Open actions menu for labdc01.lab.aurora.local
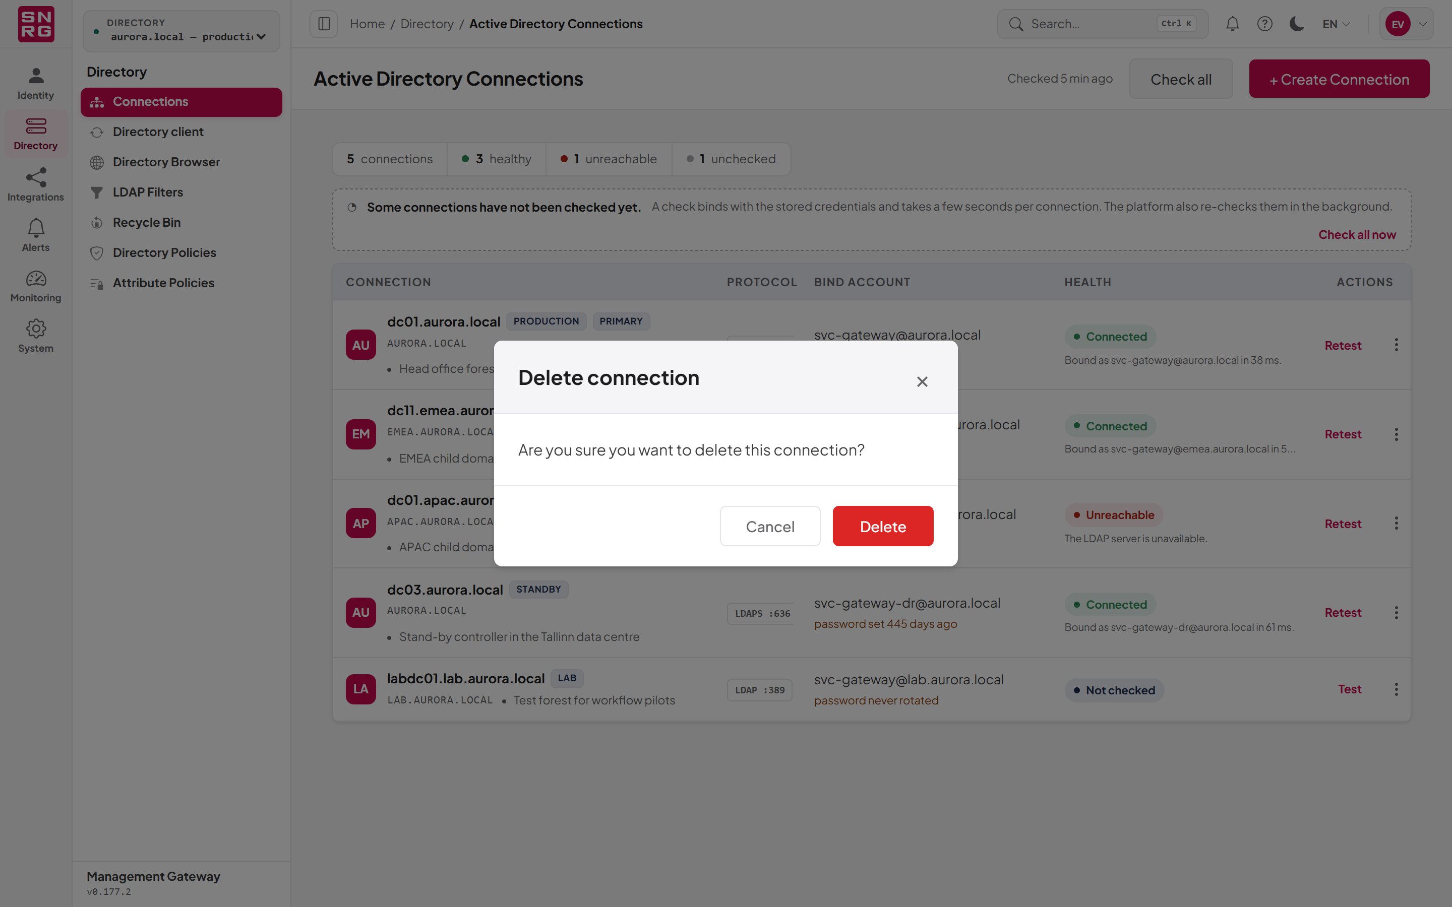 pyautogui.click(x=1396, y=689)
